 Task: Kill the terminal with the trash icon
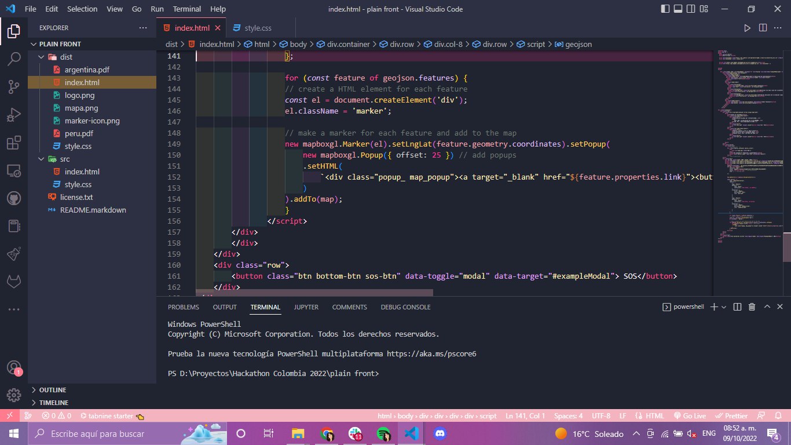coord(752,307)
